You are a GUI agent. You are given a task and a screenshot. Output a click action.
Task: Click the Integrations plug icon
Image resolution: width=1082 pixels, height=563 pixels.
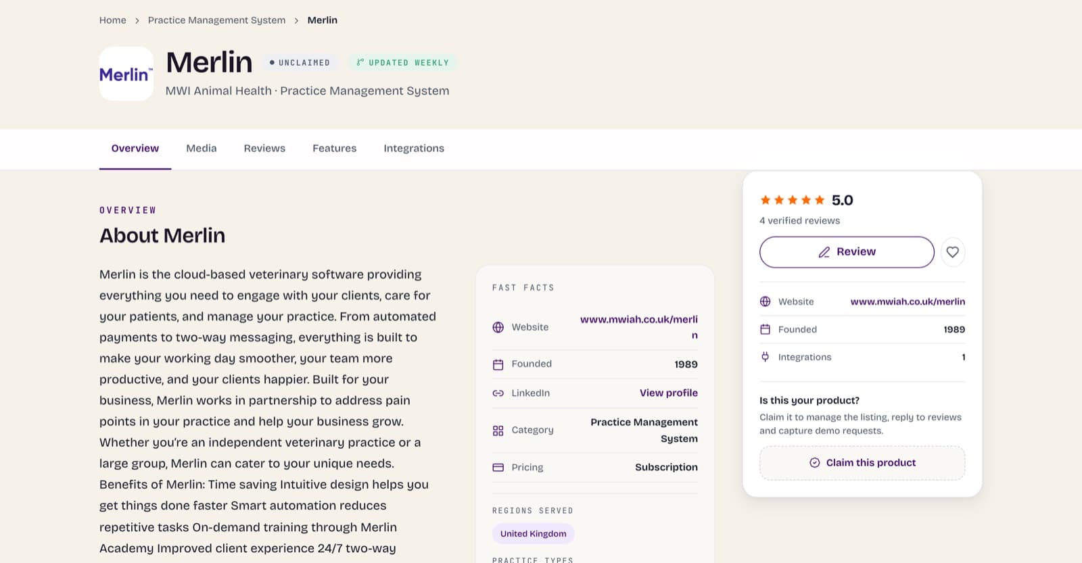[x=765, y=357]
